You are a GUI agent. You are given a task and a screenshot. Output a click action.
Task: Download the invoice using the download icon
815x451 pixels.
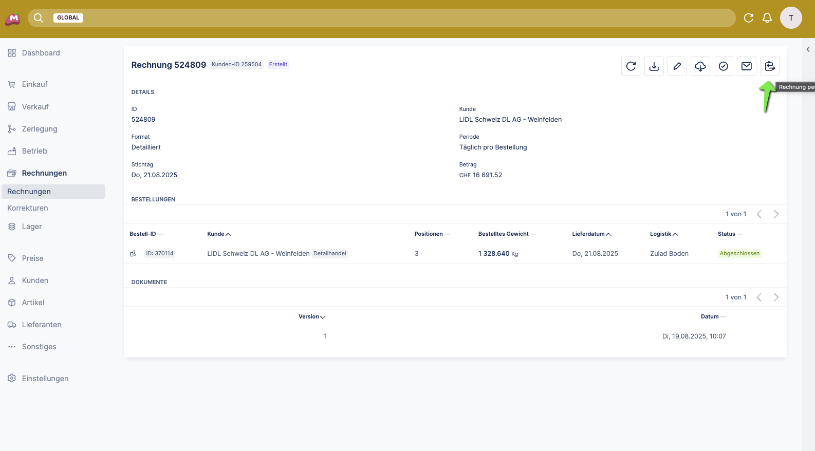(654, 66)
